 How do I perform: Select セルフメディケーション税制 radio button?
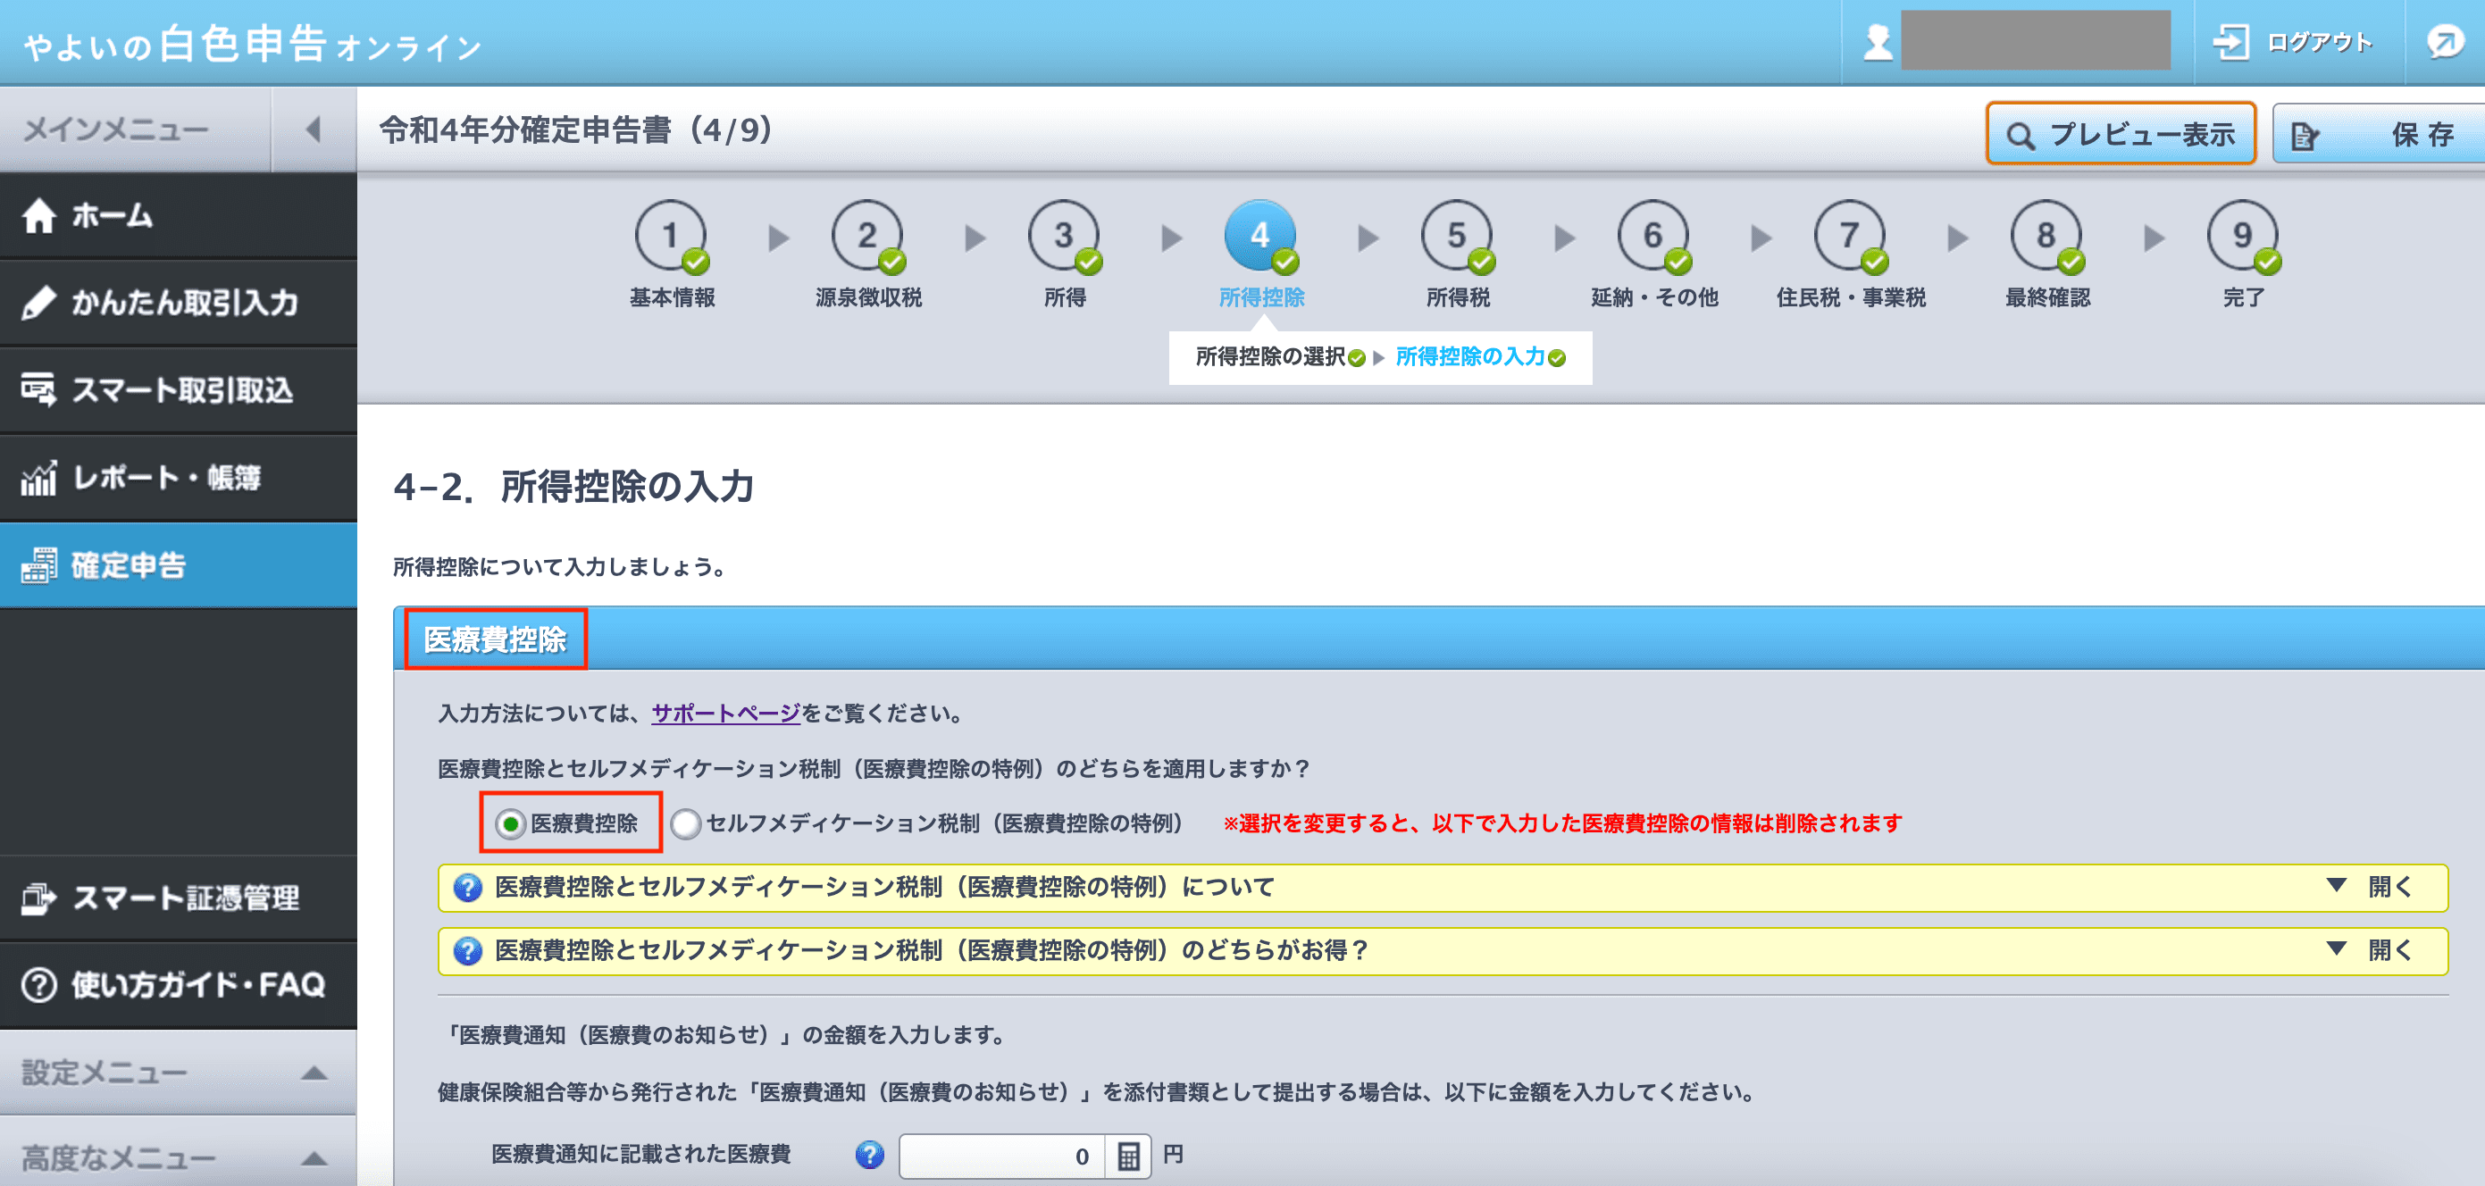pos(685,823)
